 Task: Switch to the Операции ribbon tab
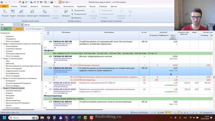tap(103, 6)
